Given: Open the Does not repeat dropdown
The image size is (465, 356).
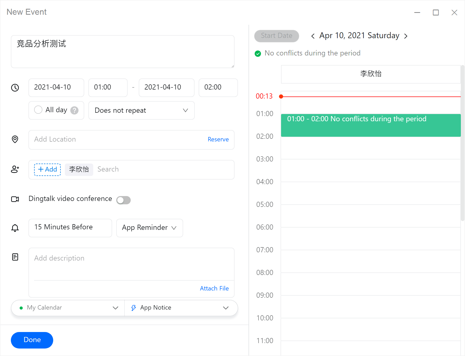Looking at the screenshot, I should coord(141,110).
